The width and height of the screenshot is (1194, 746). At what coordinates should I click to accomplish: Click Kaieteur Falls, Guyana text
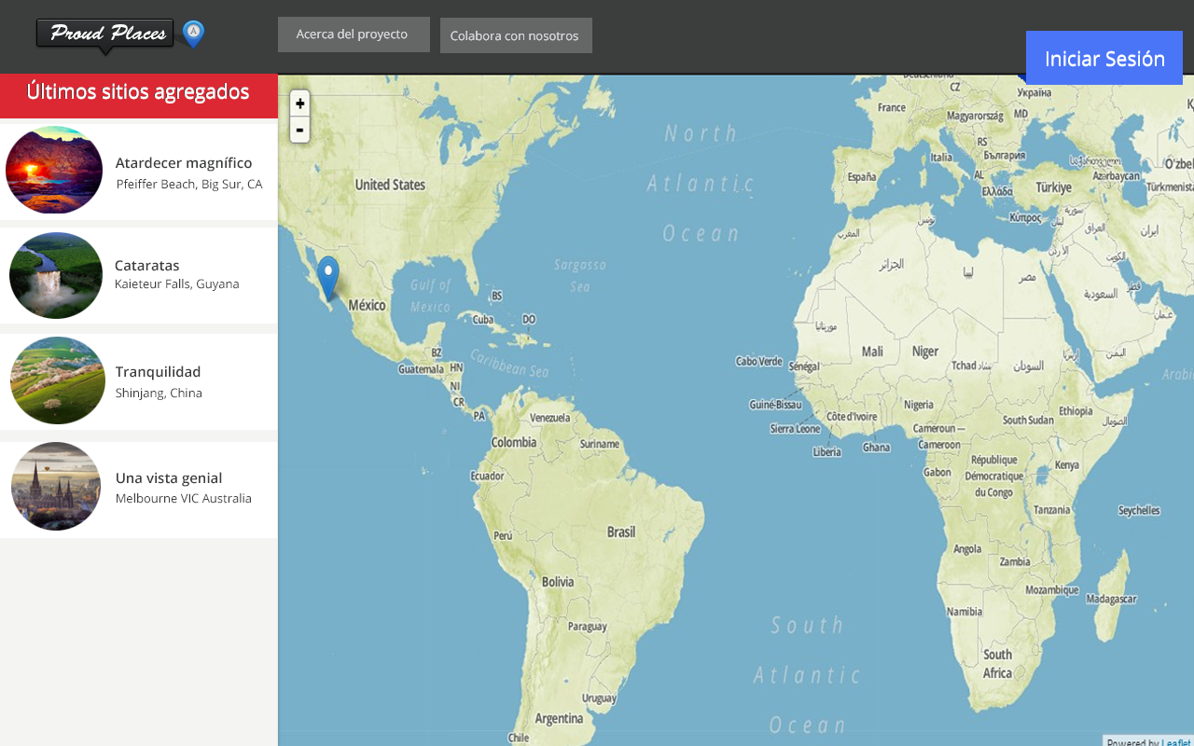177,284
